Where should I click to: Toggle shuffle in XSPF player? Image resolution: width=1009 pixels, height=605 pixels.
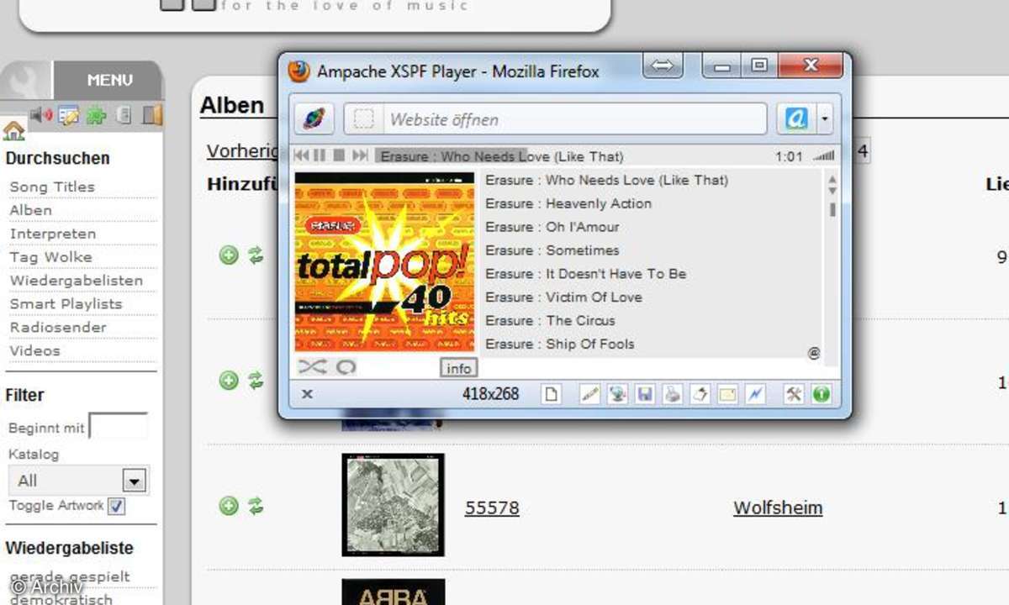[x=313, y=367]
